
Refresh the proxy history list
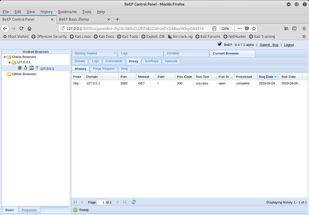134,202
